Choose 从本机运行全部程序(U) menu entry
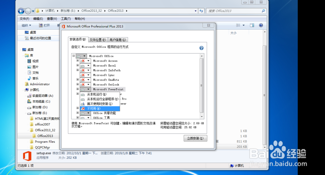Viewport: 325px width, 175px height. 100,99
